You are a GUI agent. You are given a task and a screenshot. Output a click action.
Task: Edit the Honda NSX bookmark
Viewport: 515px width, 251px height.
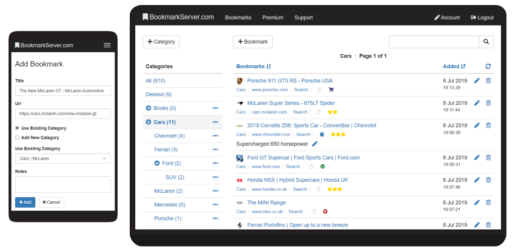click(477, 180)
